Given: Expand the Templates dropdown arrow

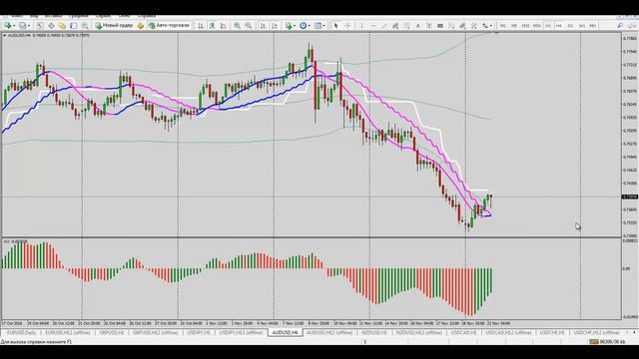Looking at the screenshot, I should [x=323, y=26].
